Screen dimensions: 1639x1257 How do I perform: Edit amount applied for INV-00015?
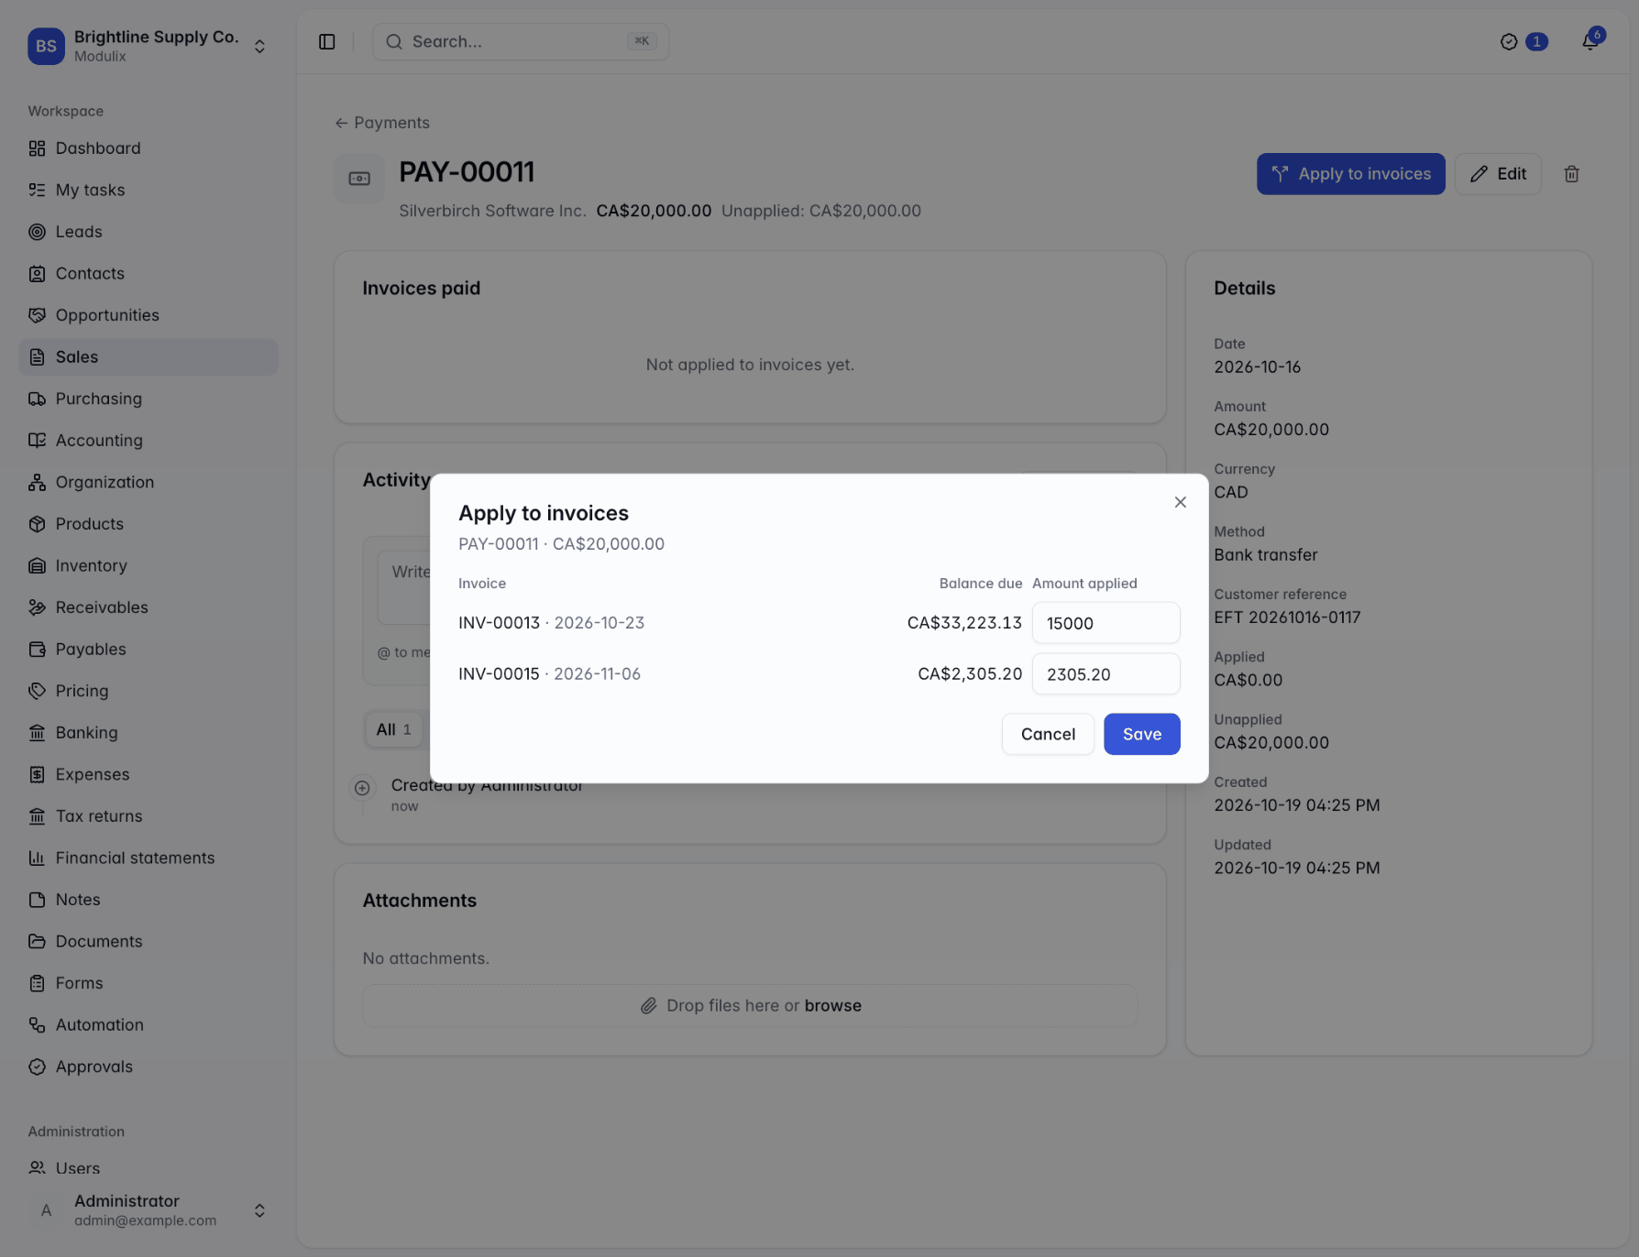(x=1105, y=674)
